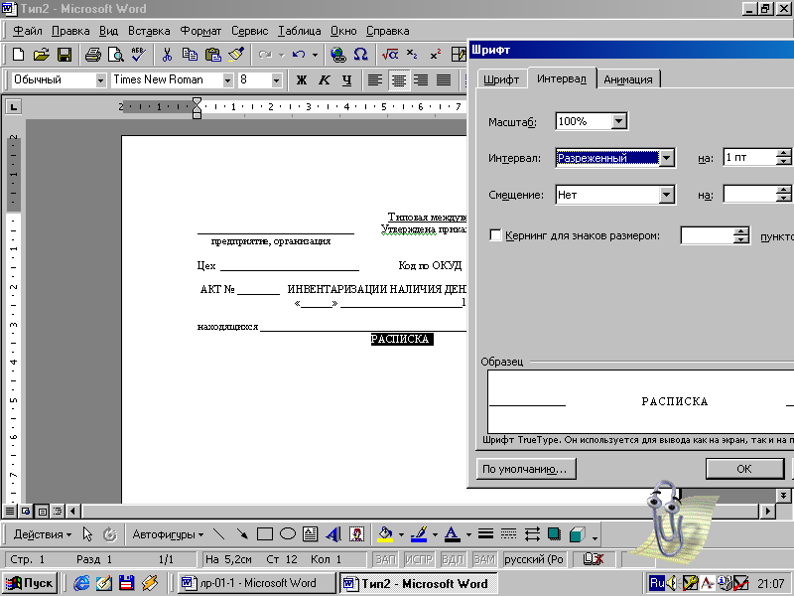Open the style dropdown showing Обычный
The width and height of the screenshot is (794, 596).
point(100,80)
